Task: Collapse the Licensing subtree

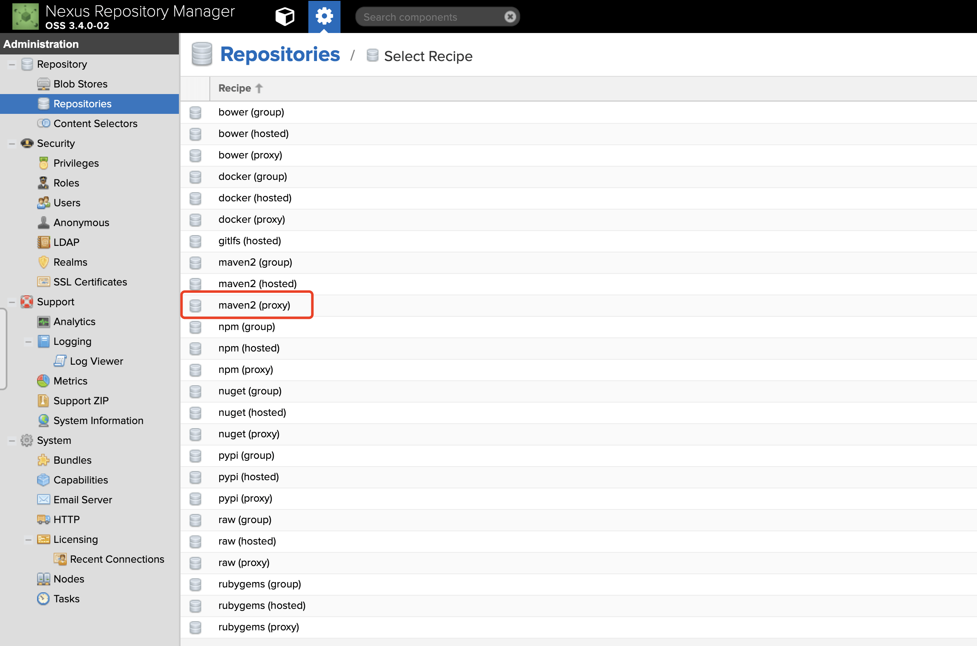Action: point(28,540)
